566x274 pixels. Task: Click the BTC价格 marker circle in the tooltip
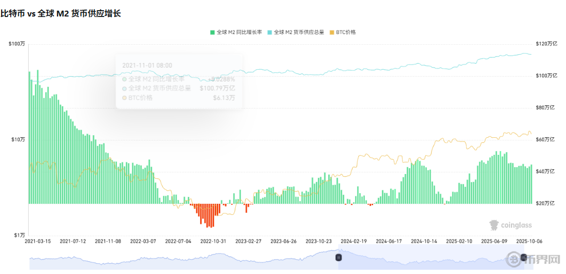pyautogui.click(x=124, y=98)
